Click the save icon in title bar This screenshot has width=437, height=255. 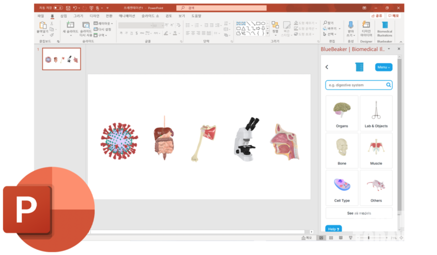pyautogui.click(x=68, y=8)
